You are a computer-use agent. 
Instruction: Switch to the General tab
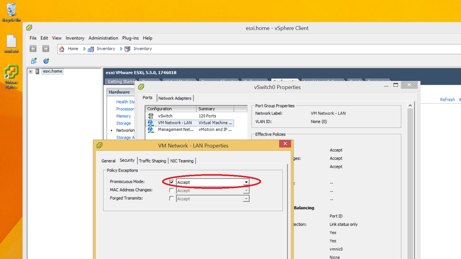[x=108, y=161]
